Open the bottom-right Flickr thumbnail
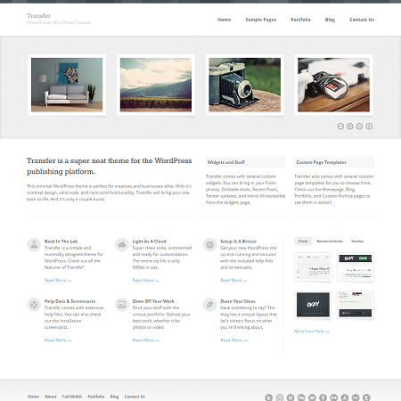 coord(356,305)
